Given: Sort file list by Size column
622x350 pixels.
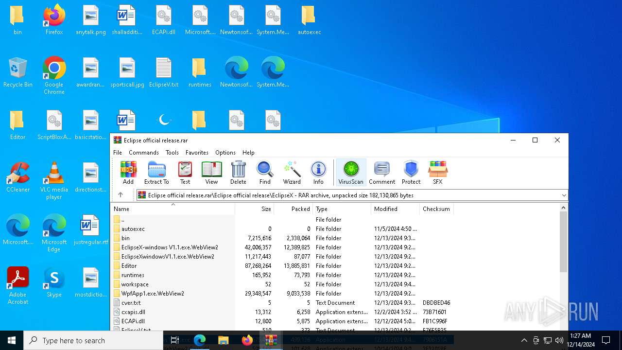Looking at the screenshot, I should click(x=255, y=209).
